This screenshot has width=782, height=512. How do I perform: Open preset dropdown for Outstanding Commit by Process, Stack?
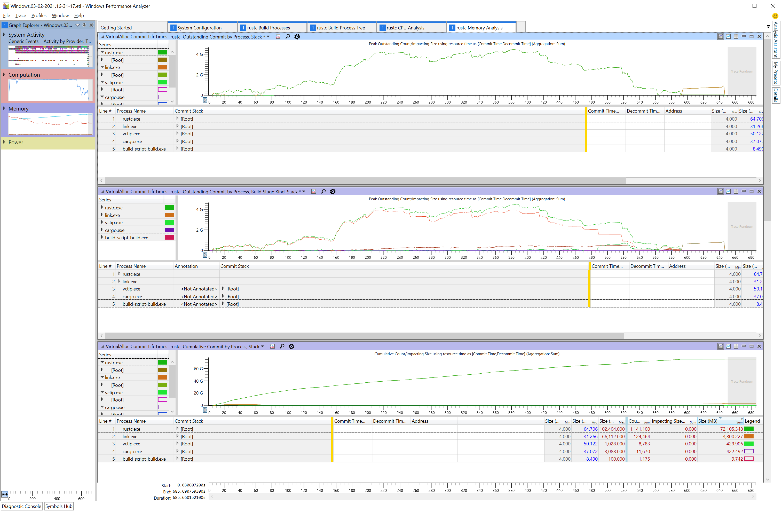pyautogui.click(x=268, y=36)
